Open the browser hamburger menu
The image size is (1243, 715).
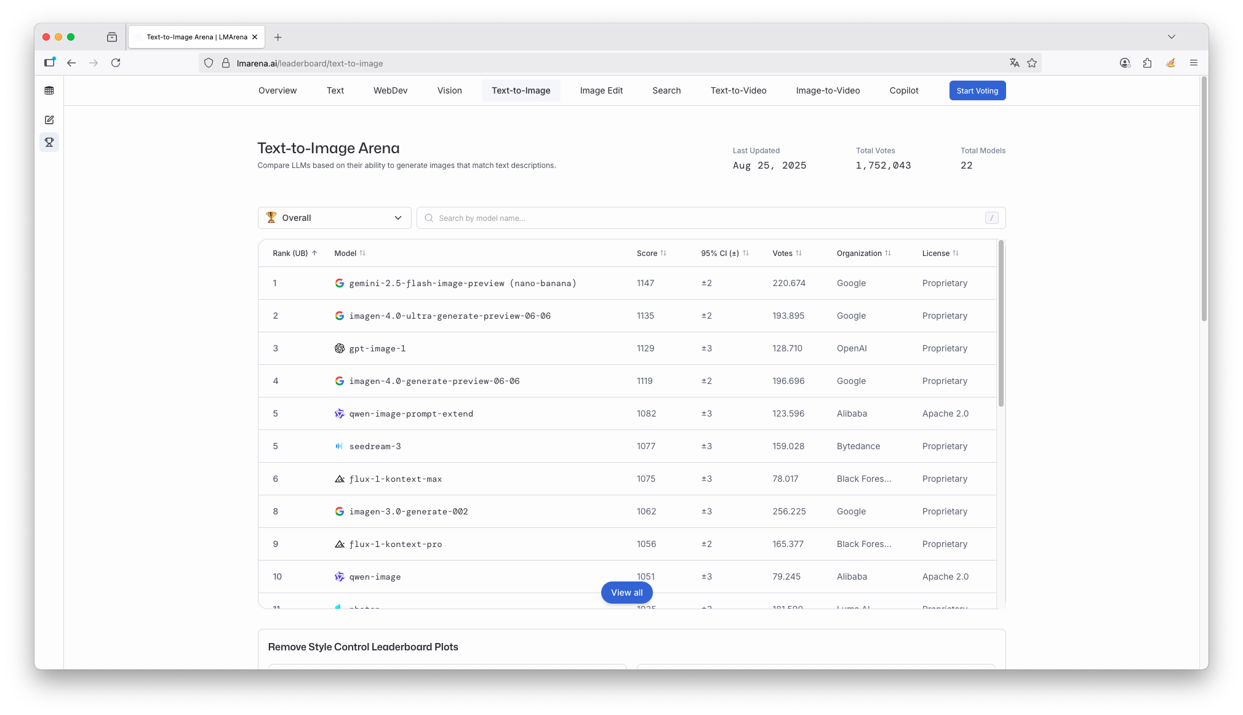click(1193, 63)
